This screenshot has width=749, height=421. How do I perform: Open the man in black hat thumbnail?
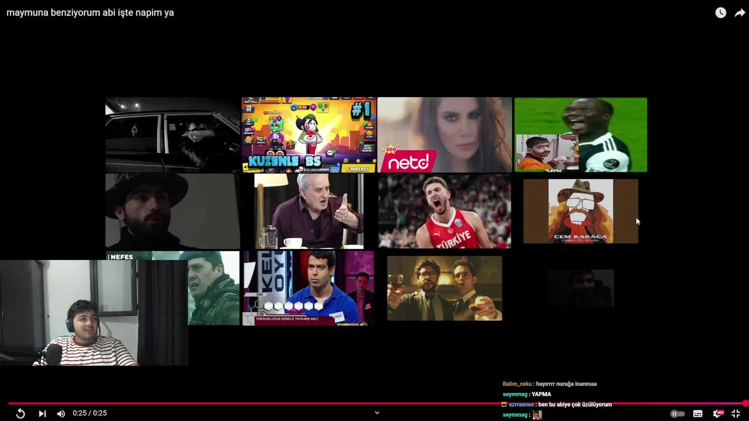coord(173,211)
